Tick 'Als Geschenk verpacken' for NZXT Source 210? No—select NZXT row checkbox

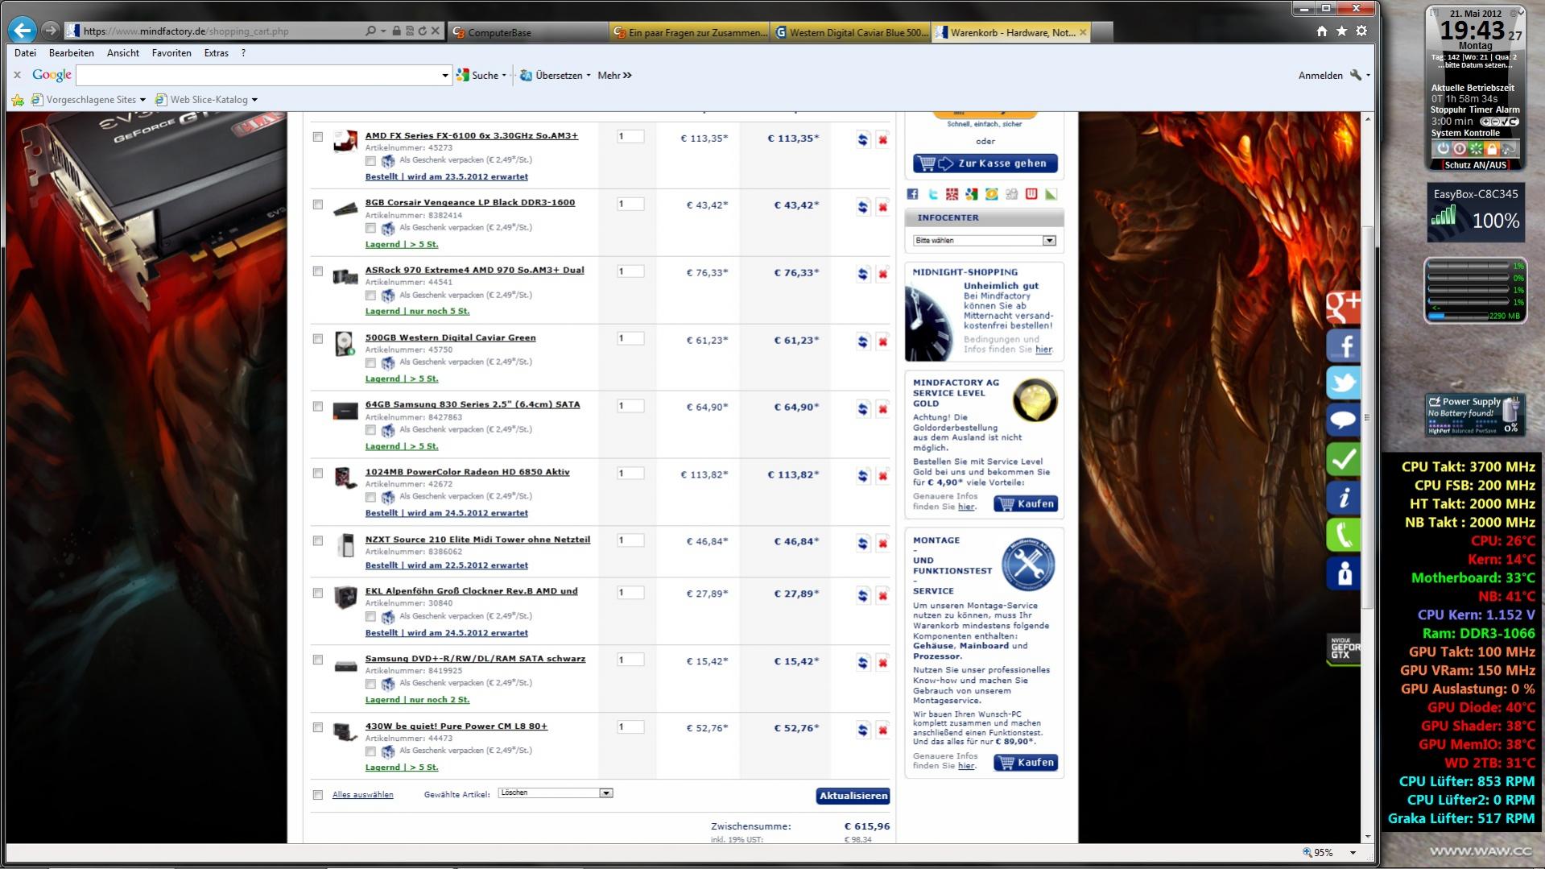[318, 541]
